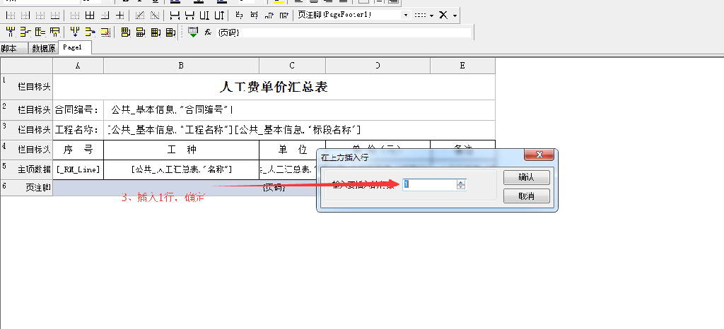
Task: Decrease row count with stepper down arrow
Action: pos(461,187)
